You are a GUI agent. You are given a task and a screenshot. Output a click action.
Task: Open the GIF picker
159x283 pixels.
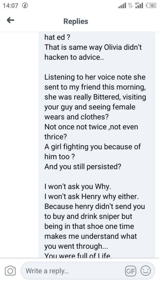point(131,271)
